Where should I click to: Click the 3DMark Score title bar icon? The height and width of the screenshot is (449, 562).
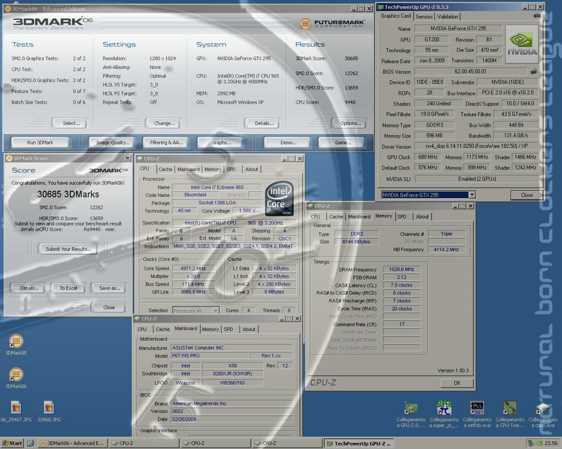point(9,158)
